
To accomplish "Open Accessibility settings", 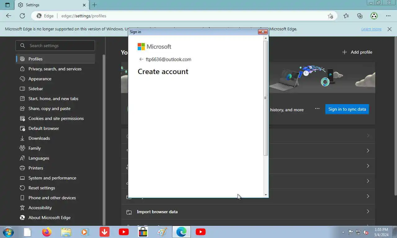I will pos(55,208).
